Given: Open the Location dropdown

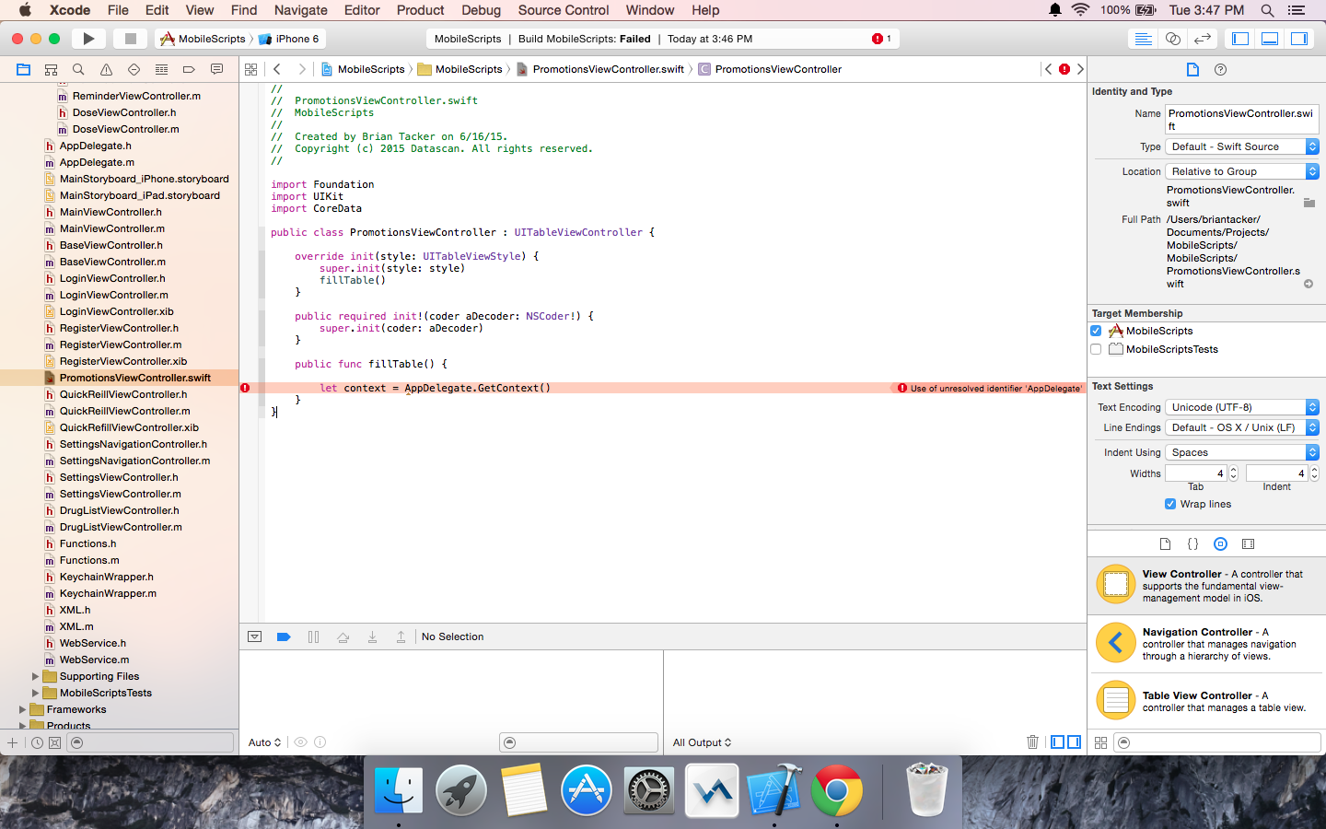Looking at the screenshot, I should click(x=1242, y=171).
